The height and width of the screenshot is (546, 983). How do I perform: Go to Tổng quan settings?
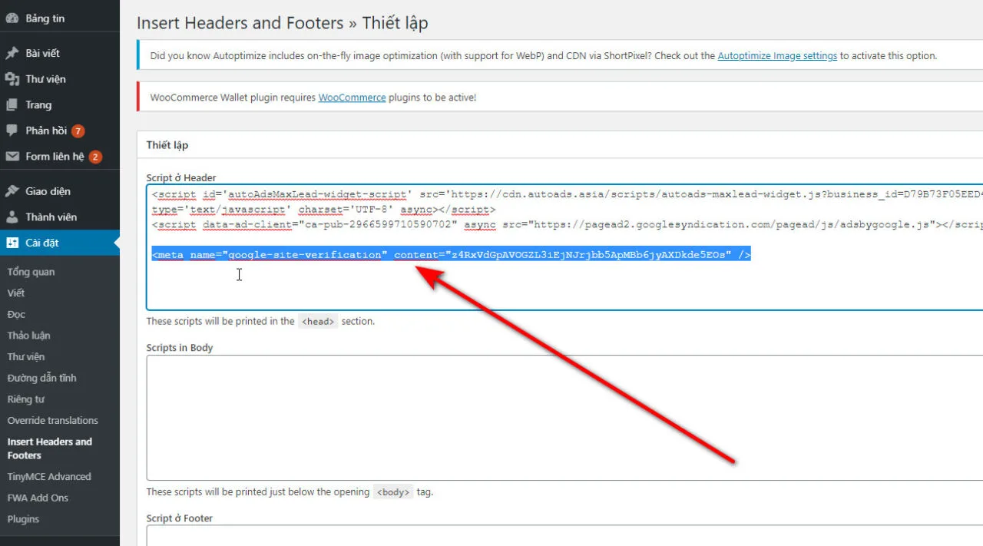click(x=31, y=272)
